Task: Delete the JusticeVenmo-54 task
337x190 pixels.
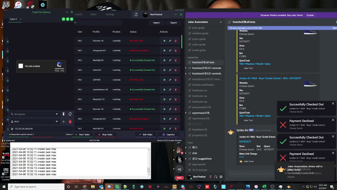Action: tap(176, 89)
